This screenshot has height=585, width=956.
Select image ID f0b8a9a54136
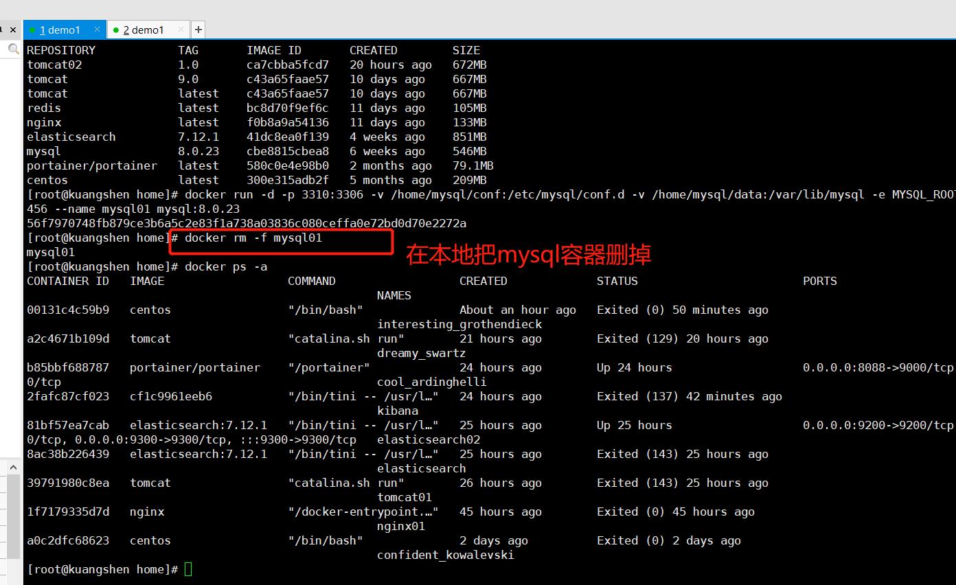pyautogui.click(x=288, y=122)
